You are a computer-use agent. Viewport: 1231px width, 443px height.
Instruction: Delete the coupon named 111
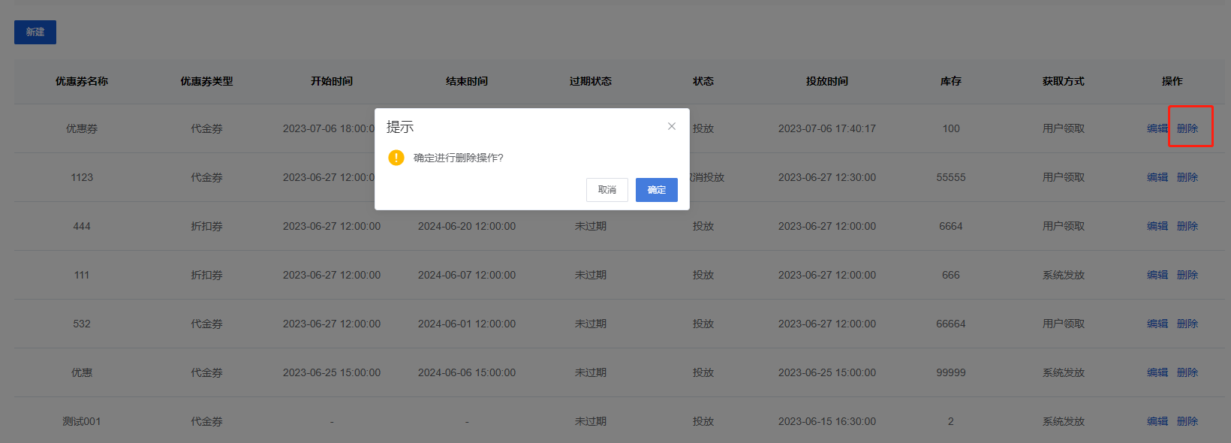coord(1187,275)
